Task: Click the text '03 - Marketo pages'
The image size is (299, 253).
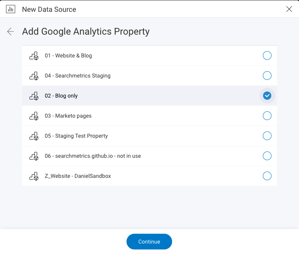Action: click(x=68, y=116)
